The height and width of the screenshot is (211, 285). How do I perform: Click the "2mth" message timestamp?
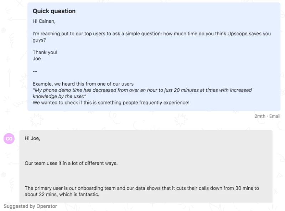[x=260, y=116]
